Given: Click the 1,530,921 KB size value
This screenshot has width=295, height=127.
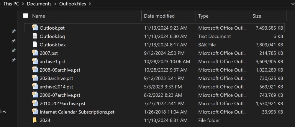Looking at the screenshot, I should [269, 104].
